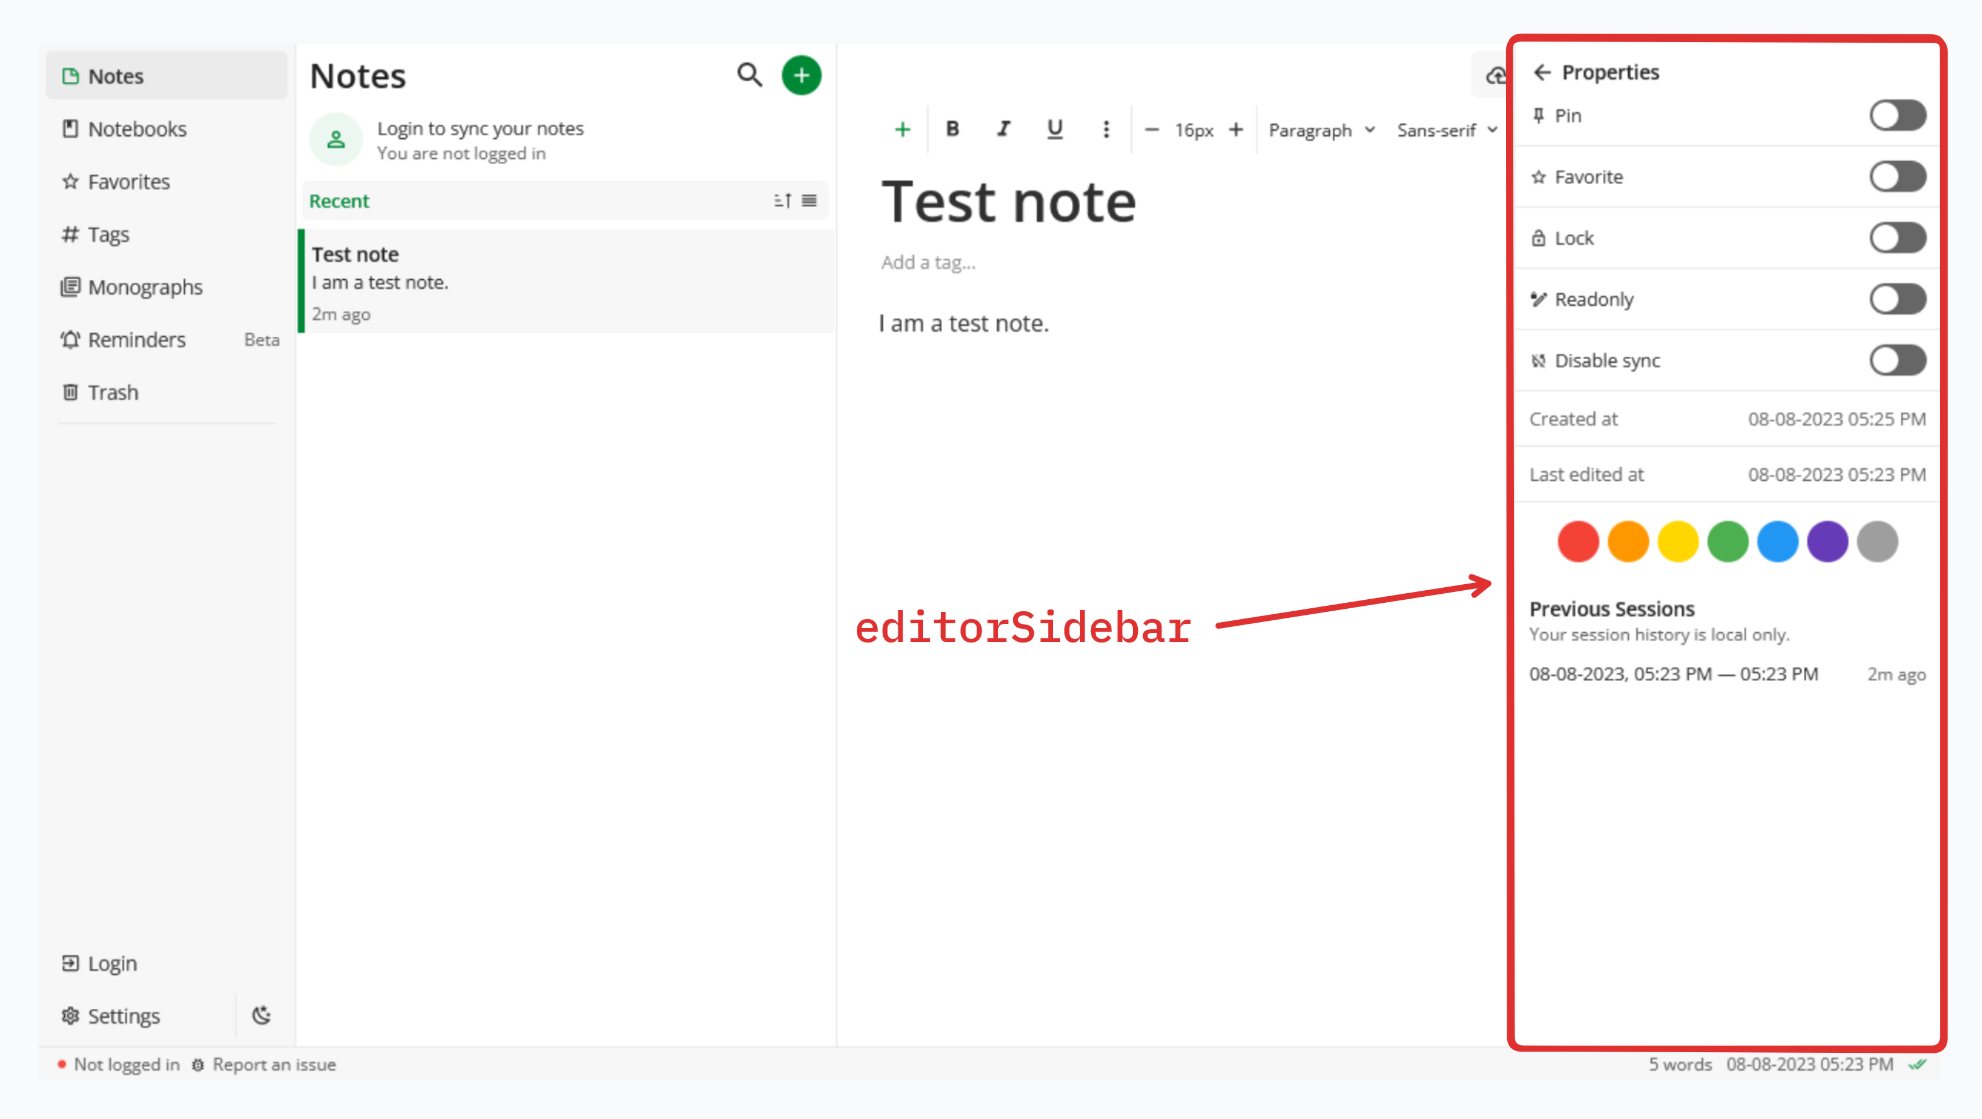Click the search notes magnifier icon

[x=749, y=75]
